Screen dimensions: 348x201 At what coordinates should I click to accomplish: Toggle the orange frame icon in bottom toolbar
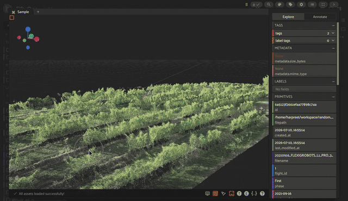pyautogui.click(x=232, y=193)
